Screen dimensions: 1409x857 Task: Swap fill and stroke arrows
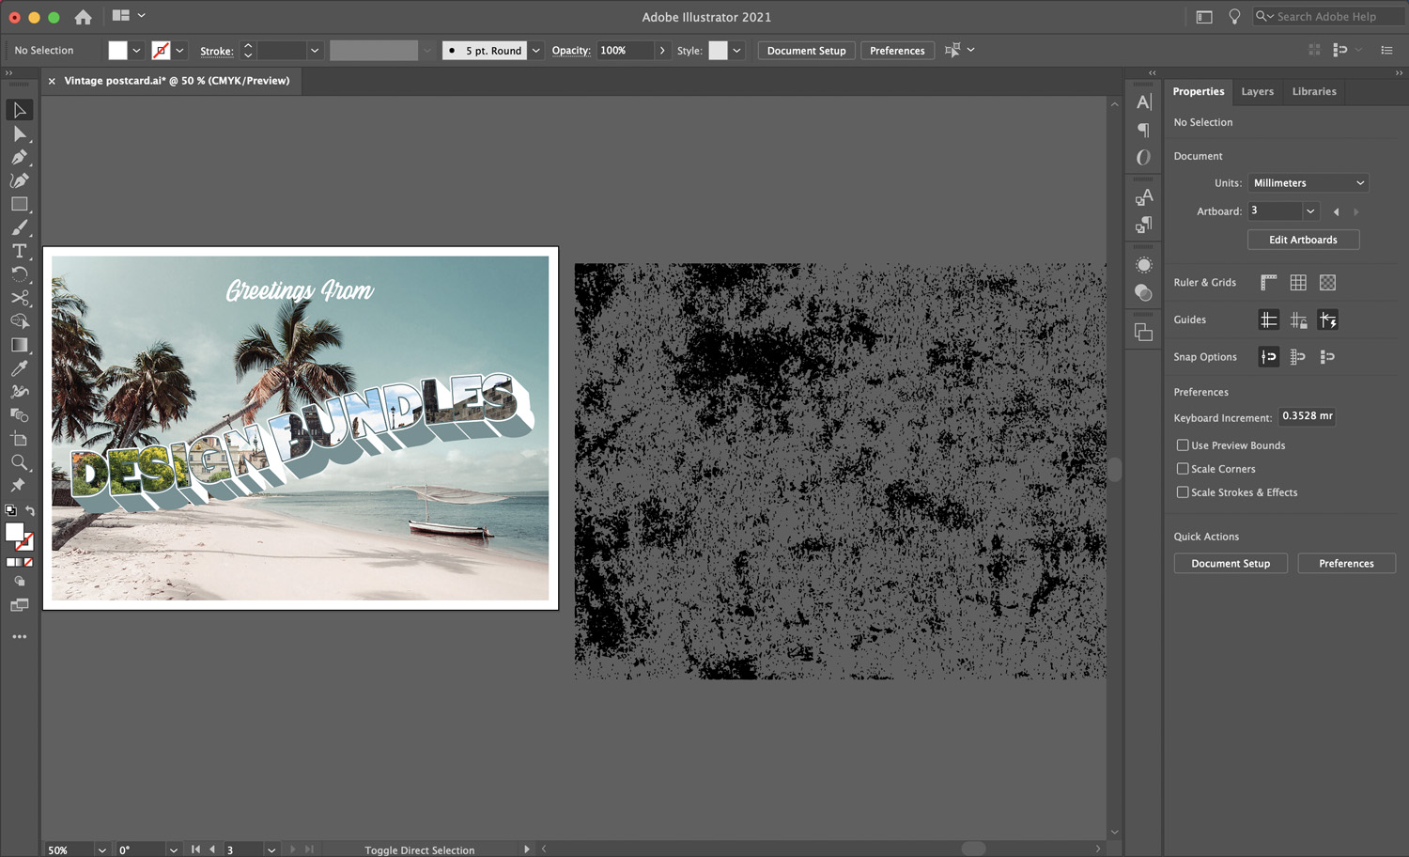(30, 510)
